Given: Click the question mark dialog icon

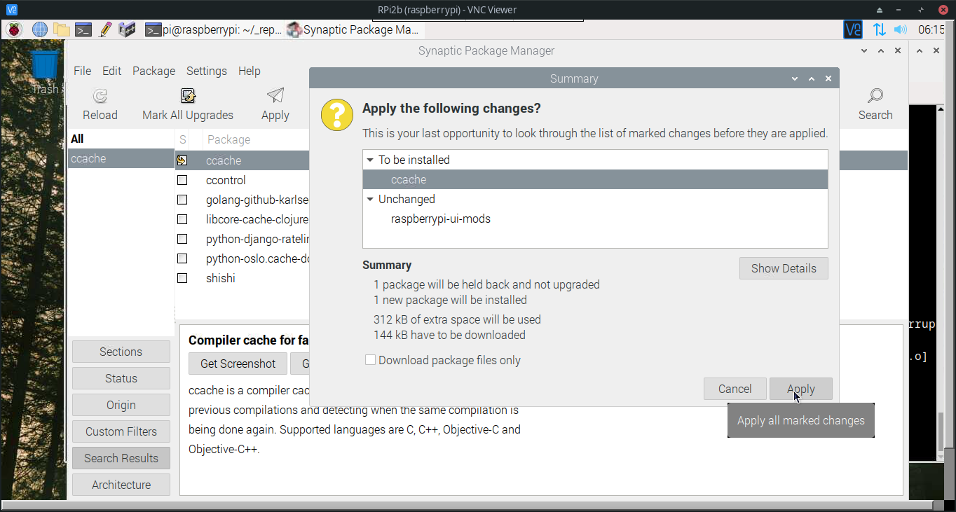Looking at the screenshot, I should (x=337, y=115).
